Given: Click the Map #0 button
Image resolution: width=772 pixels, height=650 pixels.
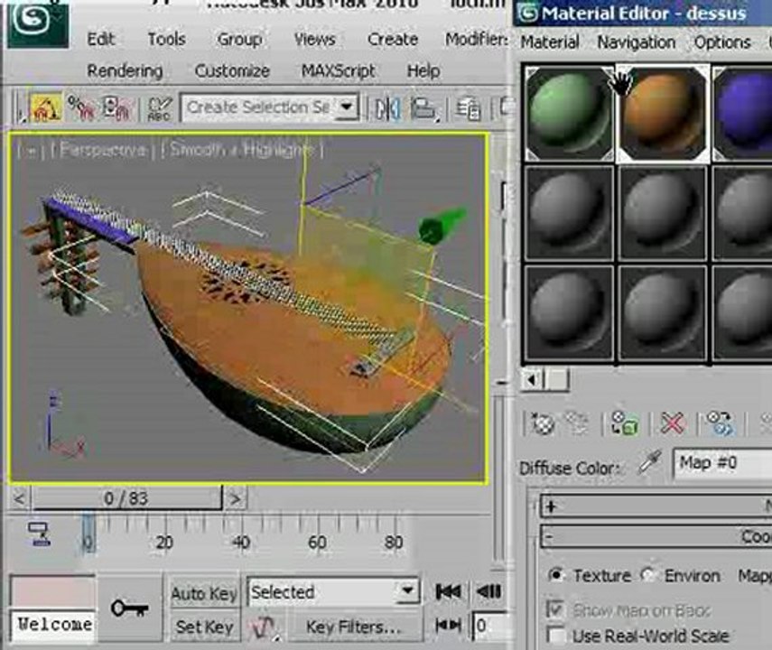Looking at the screenshot, I should coord(721,463).
